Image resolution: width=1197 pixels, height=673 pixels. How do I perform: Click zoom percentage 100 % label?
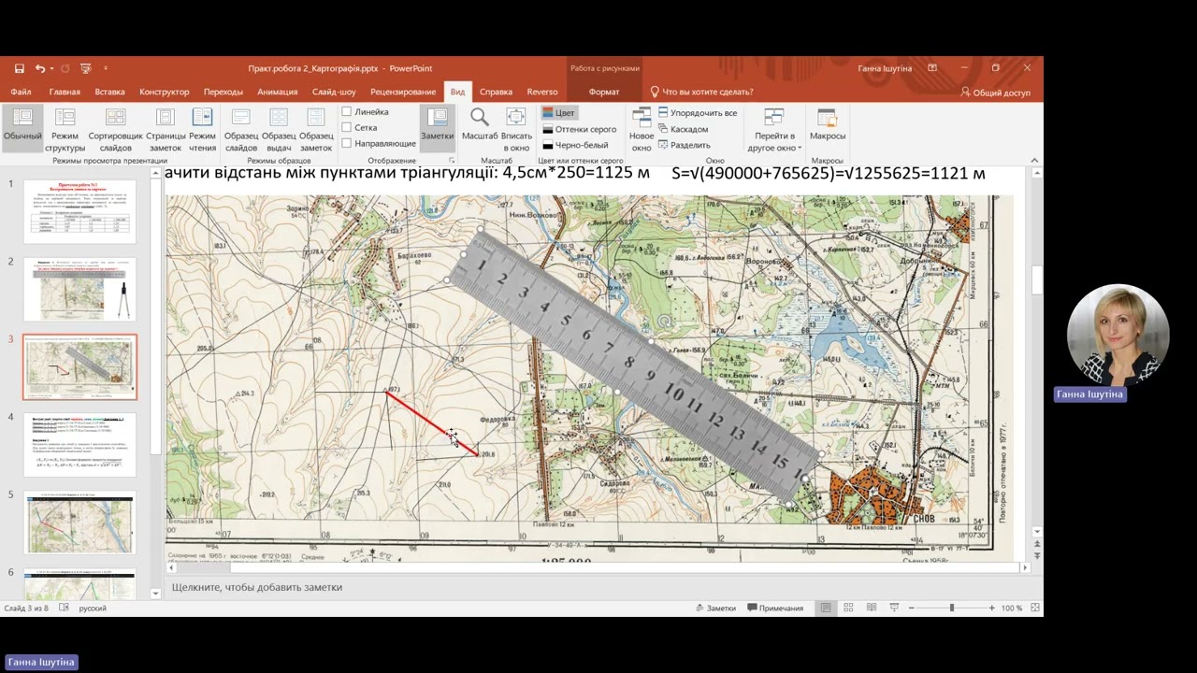tap(1012, 608)
